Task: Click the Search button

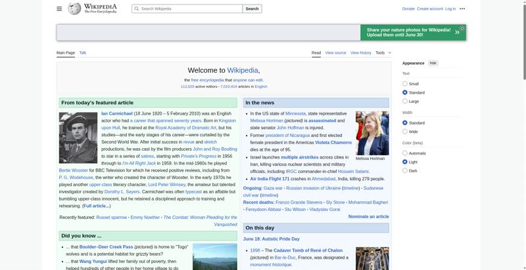Action: (x=252, y=9)
